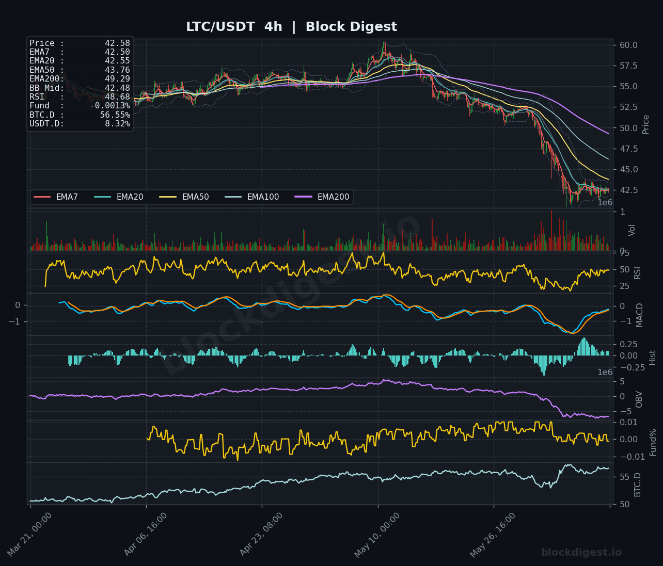Click the OBV axis label
Viewport: 663px width, 566px height.
tap(639, 399)
